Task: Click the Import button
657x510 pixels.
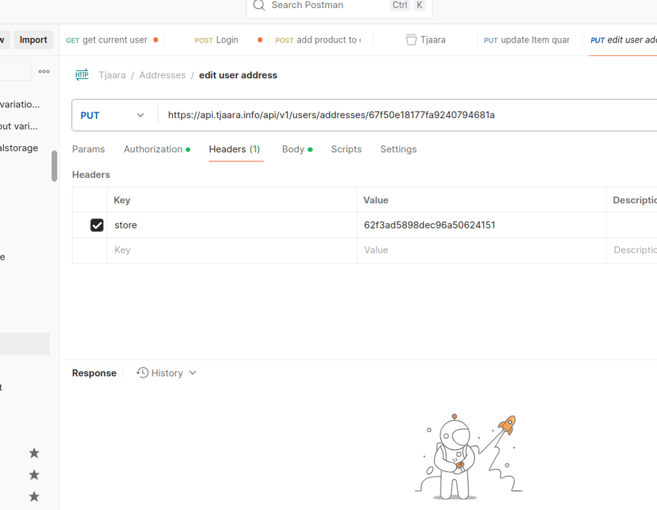Action: click(x=33, y=40)
